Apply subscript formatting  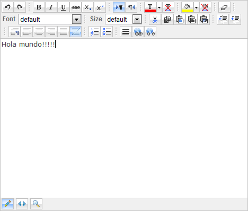coord(88,7)
